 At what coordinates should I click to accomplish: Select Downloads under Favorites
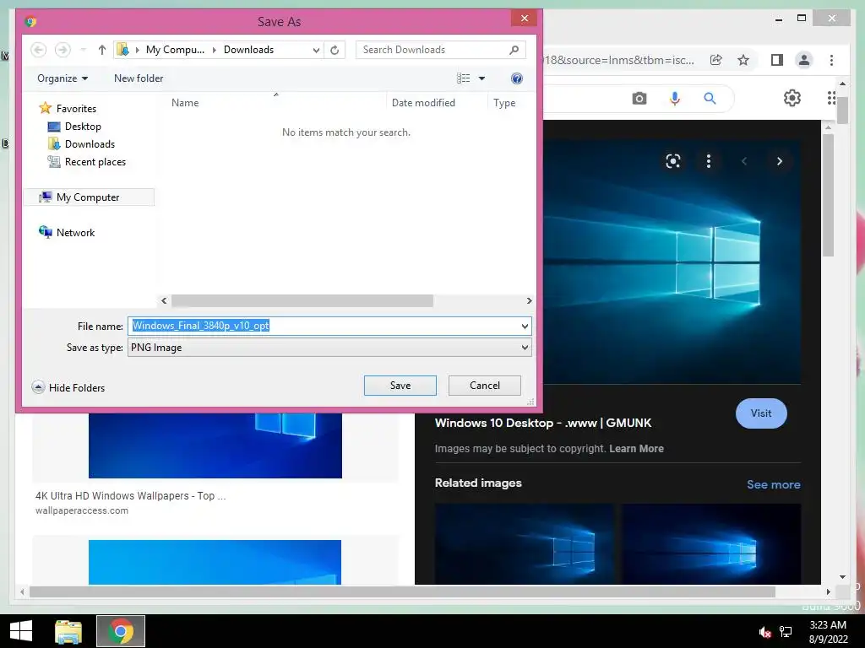tap(82, 143)
